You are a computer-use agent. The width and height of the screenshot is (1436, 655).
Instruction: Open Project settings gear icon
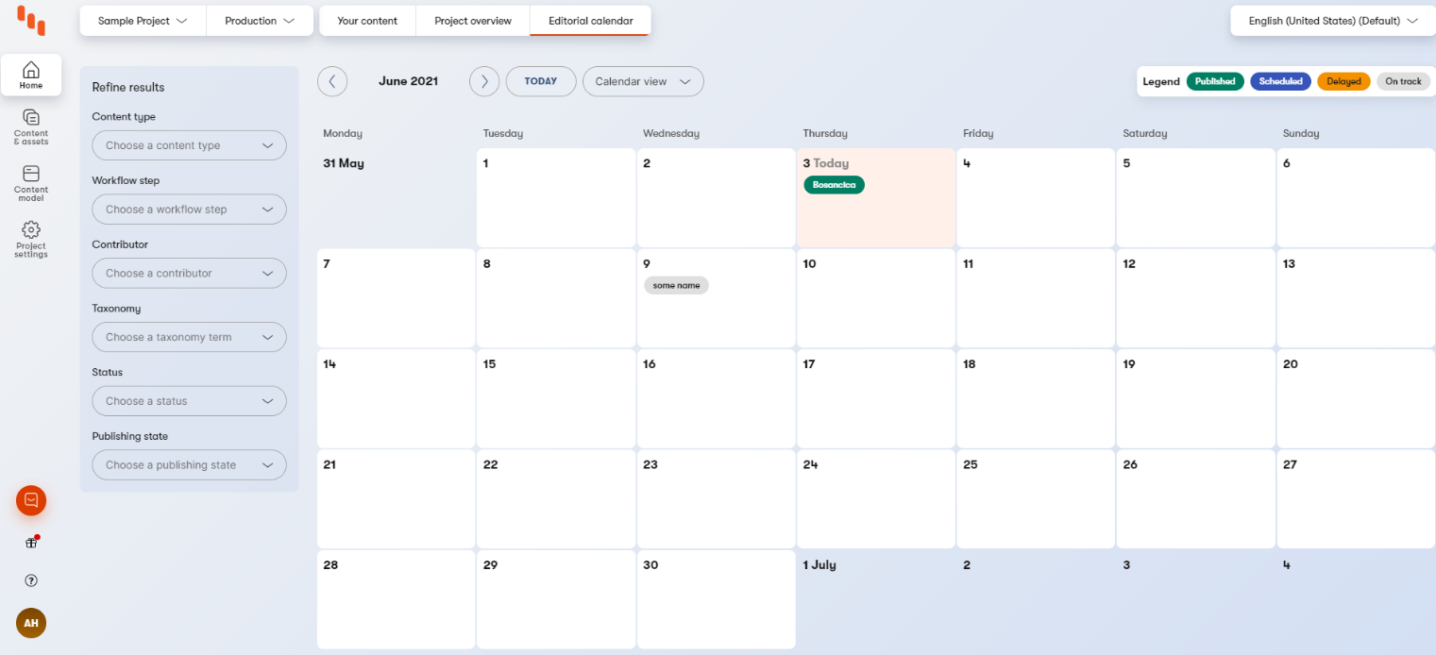point(31,238)
